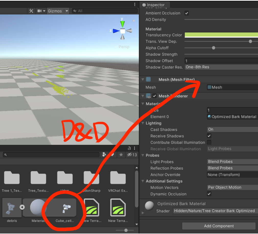Click the center cube of orientation gizmo
Screen dimensions: 258x234
[x=122, y=31]
